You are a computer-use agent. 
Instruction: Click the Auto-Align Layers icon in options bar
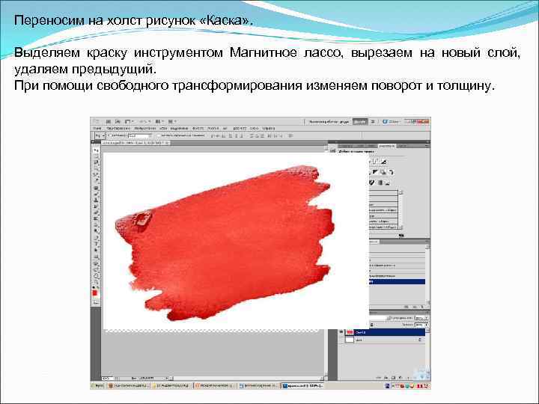(290, 135)
